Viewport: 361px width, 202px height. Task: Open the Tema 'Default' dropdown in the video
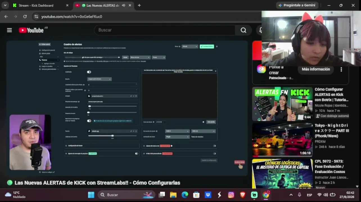tap(190, 47)
